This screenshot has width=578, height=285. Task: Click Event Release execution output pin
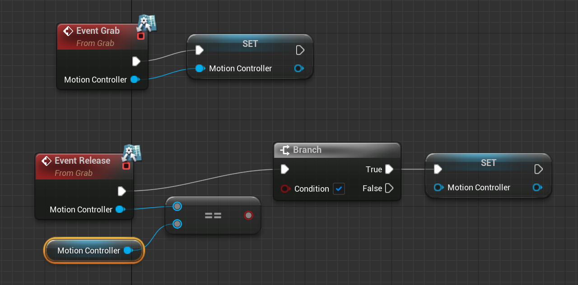pyautogui.click(x=121, y=191)
